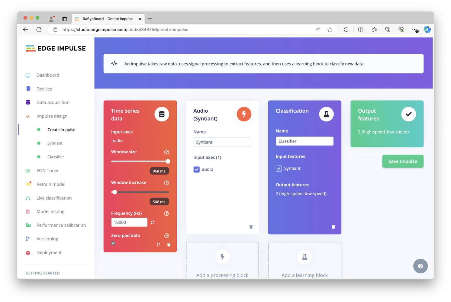Image resolution: width=451 pixels, height=302 pixels.
Task: Open Model testing page
Action: point(50,212)
